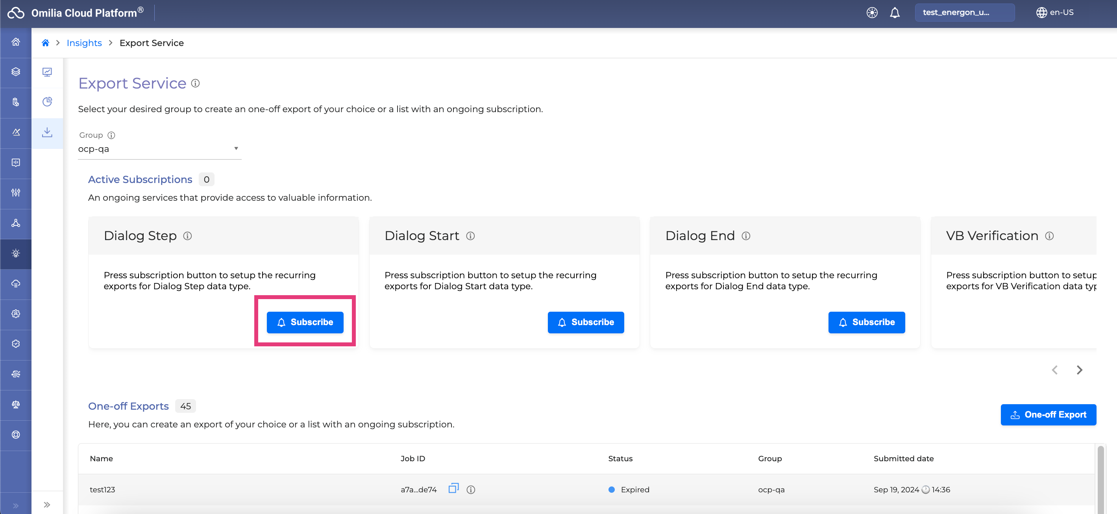Click the Insights lightbulb sidebar icon
Image resolution: width=1117 pixels, height=514 pixels.
click(16, 253)
